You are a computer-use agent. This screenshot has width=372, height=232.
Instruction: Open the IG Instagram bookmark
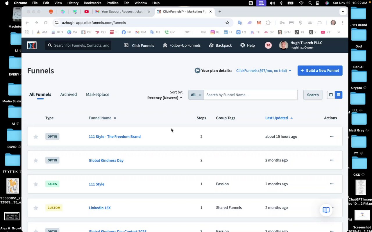215,32
